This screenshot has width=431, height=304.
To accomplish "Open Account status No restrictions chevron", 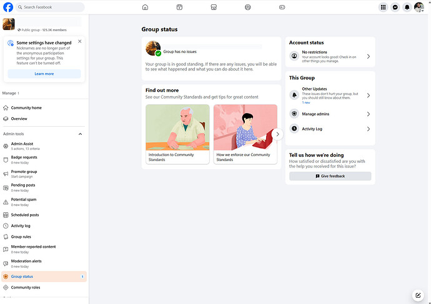I will pyautogui.click(x=368, y=56).
